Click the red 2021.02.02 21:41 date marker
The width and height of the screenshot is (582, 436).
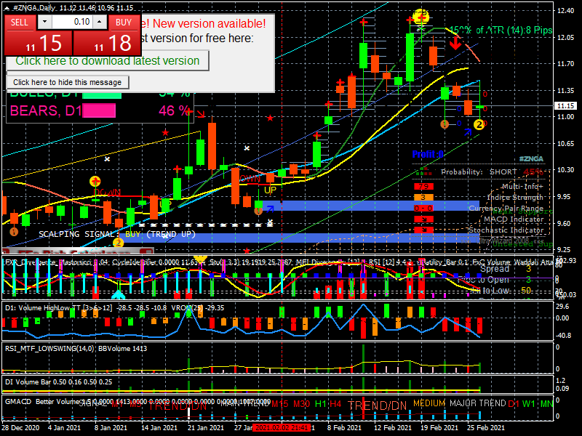(x=282, y=427)
